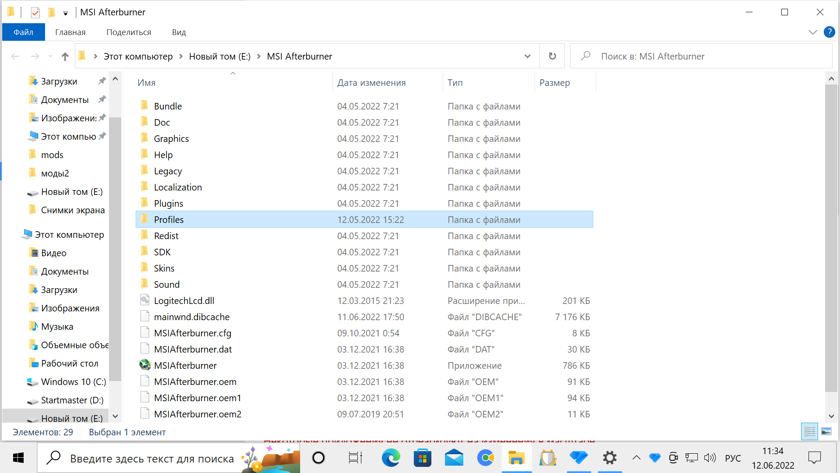This screenshot has height=473, width=840.
Task: Switch to details view layout icon
Action: click(810, 432)
